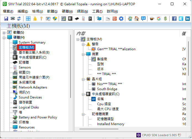192x139 pixels.
Task: Click the thermometer sensors toolbar icon
Action: (x=83, y=19)
